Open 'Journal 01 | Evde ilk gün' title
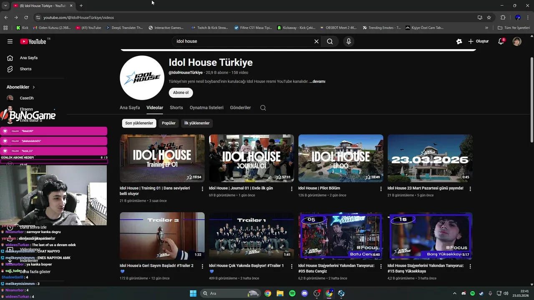 [x=241, y=188]
